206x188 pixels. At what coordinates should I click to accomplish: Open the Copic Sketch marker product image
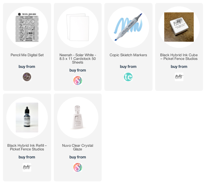128,27
